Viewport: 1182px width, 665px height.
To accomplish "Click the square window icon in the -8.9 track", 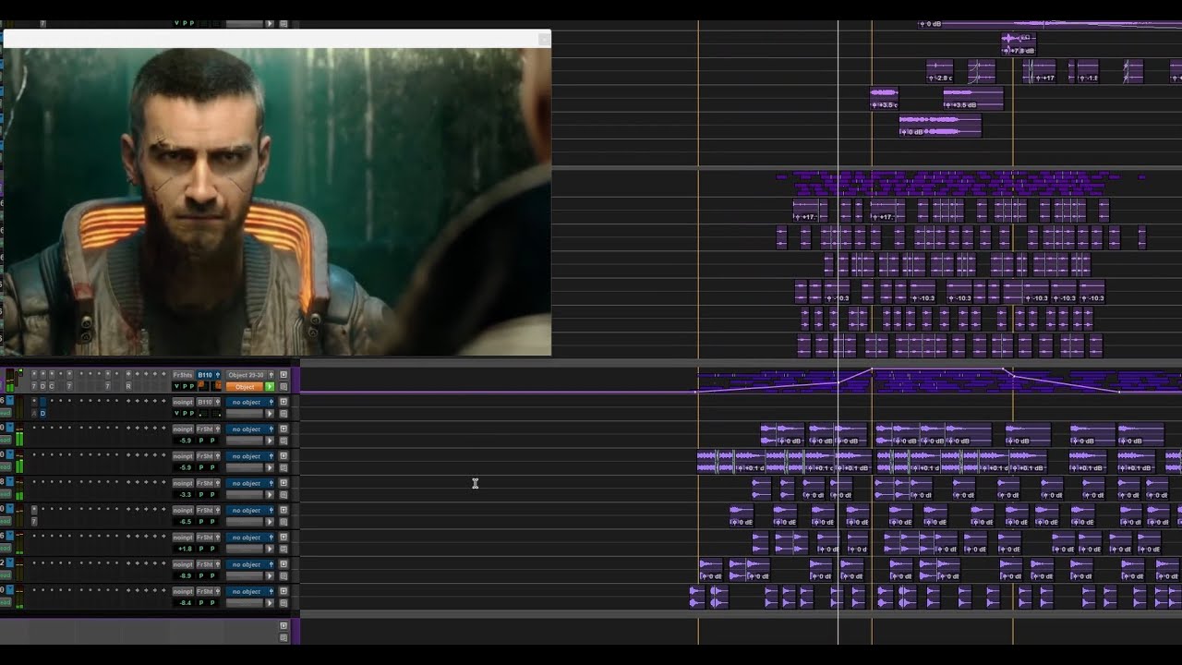I will pos(283,564).
